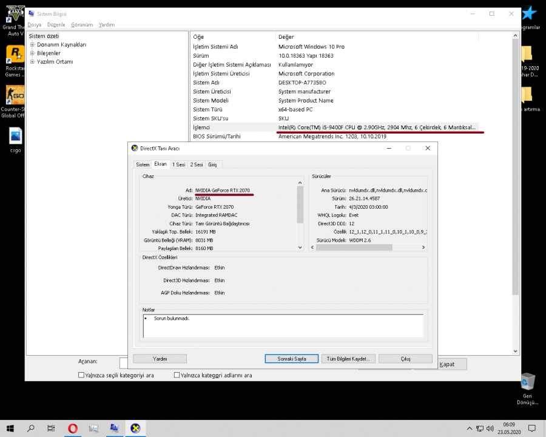
Task: Select the İşletim Sistemi Adı row
Action: coord(334,47)
